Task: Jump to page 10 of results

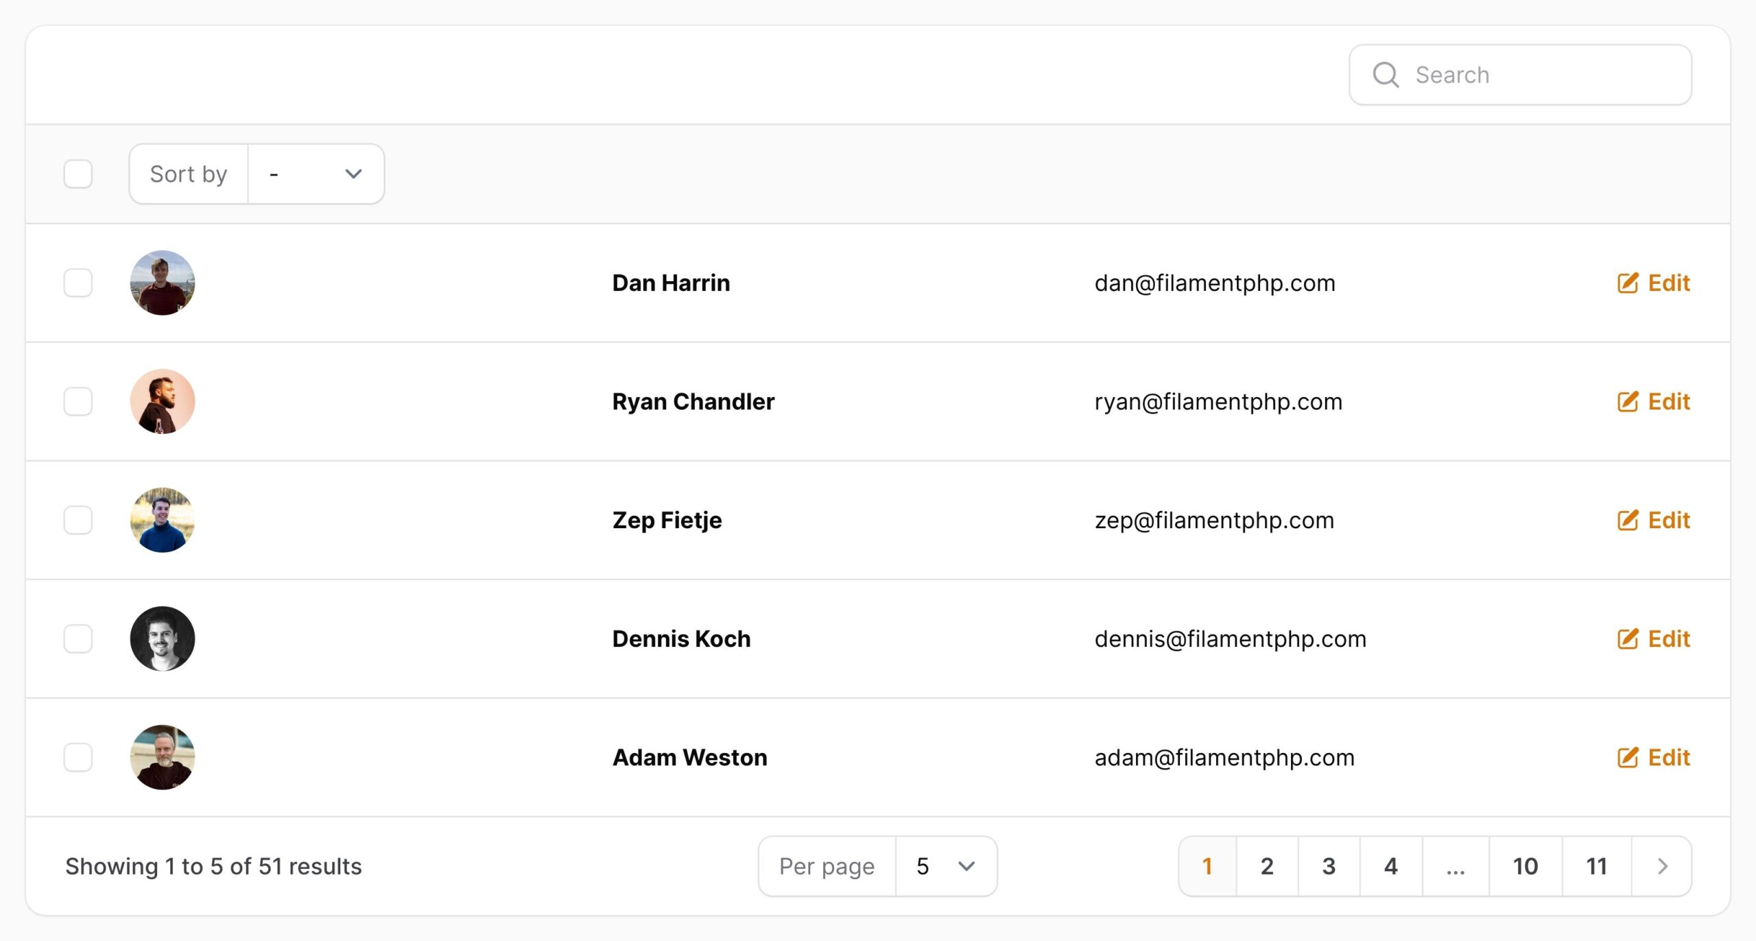Action: pos(1526,866)
